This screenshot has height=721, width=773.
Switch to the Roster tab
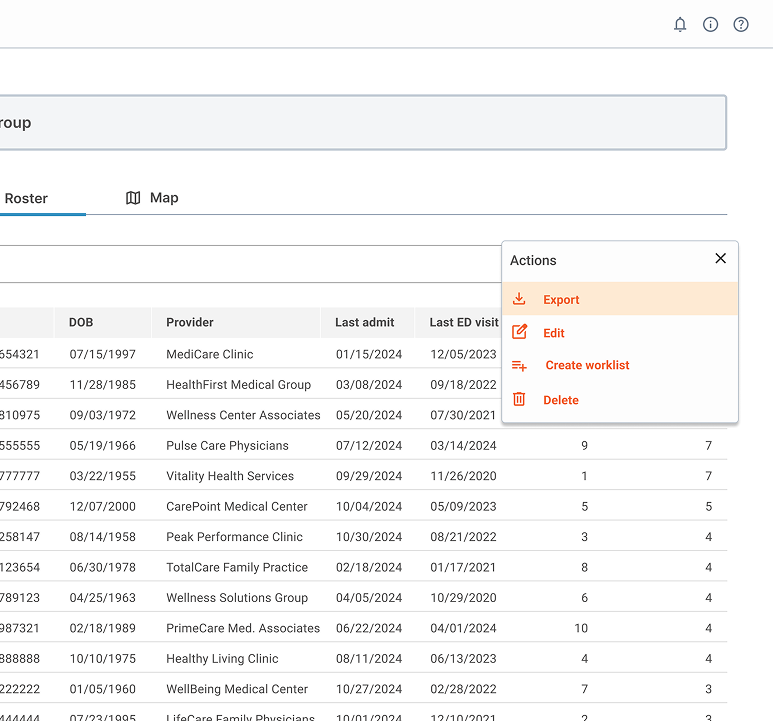[x=27, y=199]
